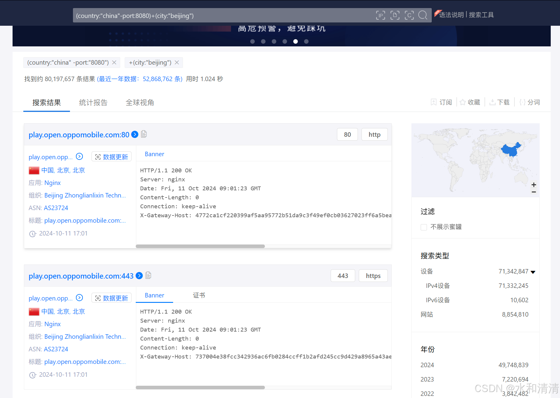This screenshot has width=560, height=398.
Task: Zoom in the world map with plus
Action: click(534, 185)
